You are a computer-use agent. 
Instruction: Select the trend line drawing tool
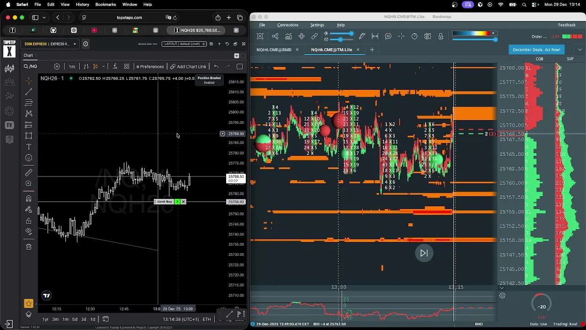click(28, 92)
